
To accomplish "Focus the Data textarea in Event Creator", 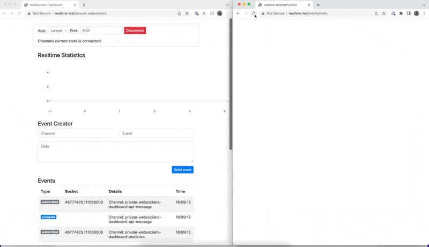I will [115, 152].
